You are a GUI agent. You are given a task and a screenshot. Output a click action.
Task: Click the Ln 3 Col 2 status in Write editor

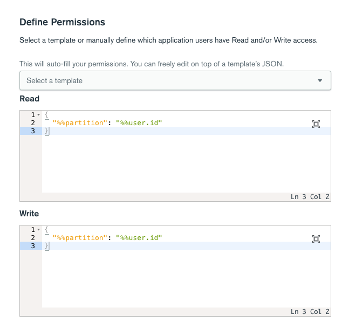(310, 312)
